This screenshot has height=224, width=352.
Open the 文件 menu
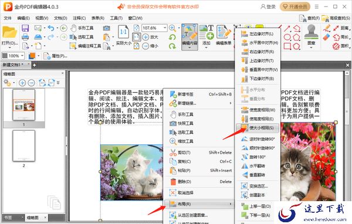pyautogui.click(x=8, y=18)
